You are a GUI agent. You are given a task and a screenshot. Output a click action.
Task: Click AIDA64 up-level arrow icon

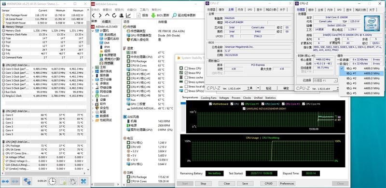(107, 15)
